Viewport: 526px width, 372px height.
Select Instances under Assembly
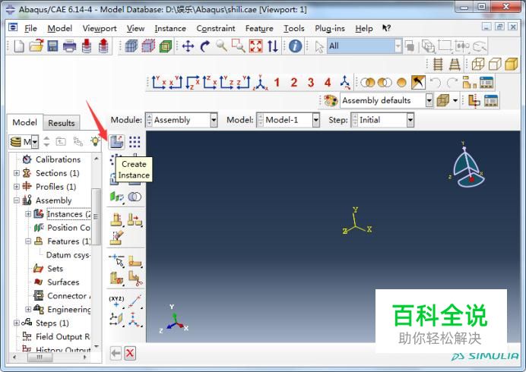coord(68,214)
